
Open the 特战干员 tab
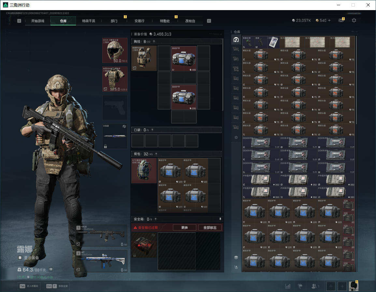89,21
